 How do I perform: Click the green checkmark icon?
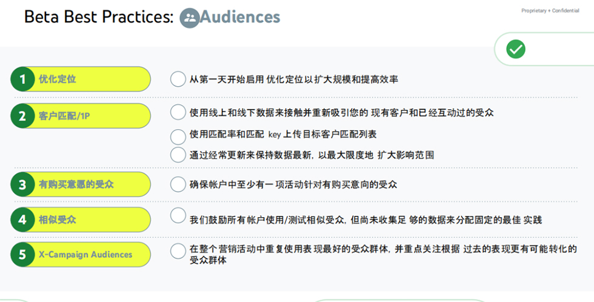click(x=516, y=49)
